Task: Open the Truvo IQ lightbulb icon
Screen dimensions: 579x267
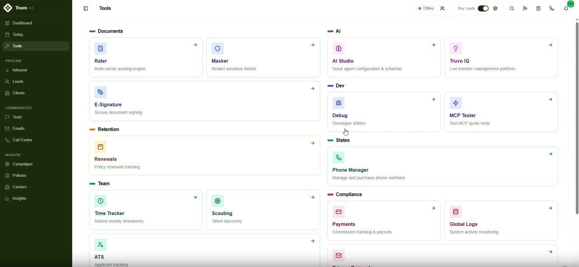Action: click(456, 48)
